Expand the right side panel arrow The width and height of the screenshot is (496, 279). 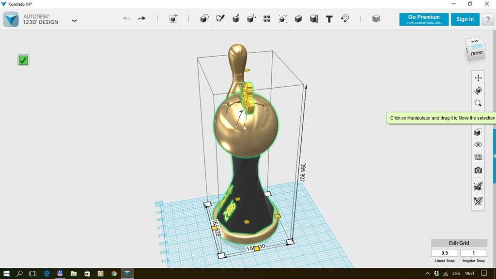pyautogui.click(x=495, y=156)
